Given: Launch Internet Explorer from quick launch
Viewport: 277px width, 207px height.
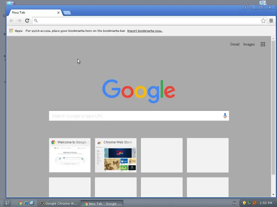Looking at the screenshot, I should pyautogui.click(x=26, y=203).
